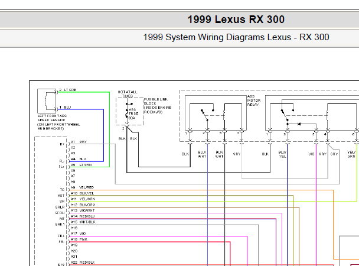Select the "ABS MOTOR RELAY" label
This screenshot has height=266, width=359.
point(254,100)
